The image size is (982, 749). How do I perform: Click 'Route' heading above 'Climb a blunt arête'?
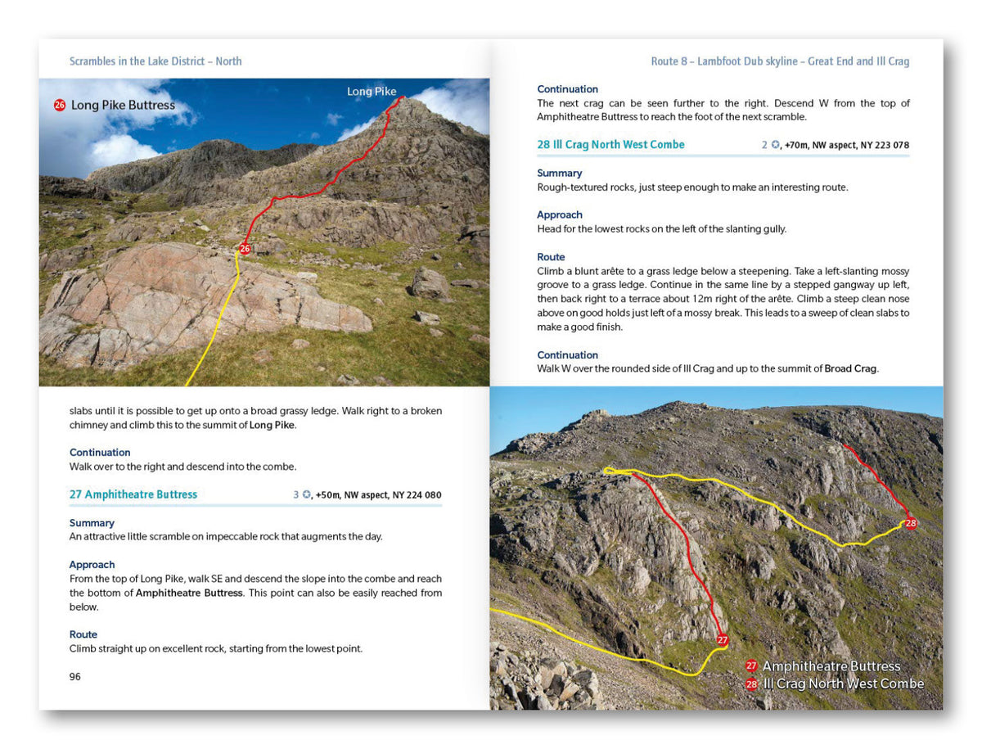[x=551, y=257]
